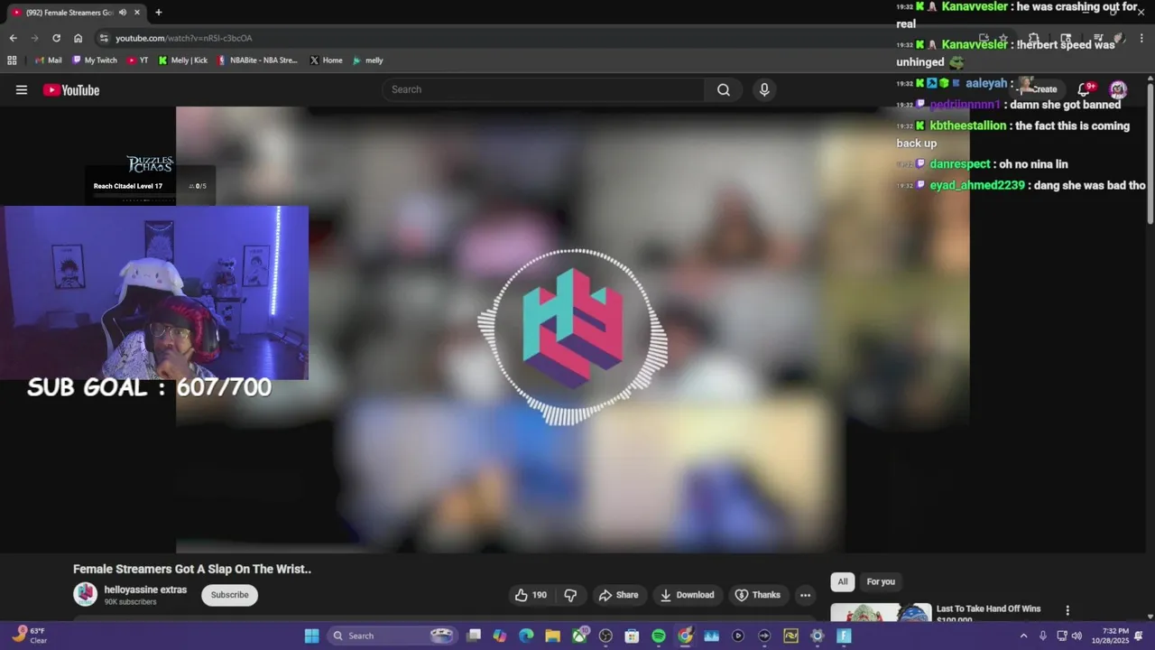Open more actions three-dot menu under video
Image resolution: width=1155 pixels, height=650 pixels.
point(805,595)
